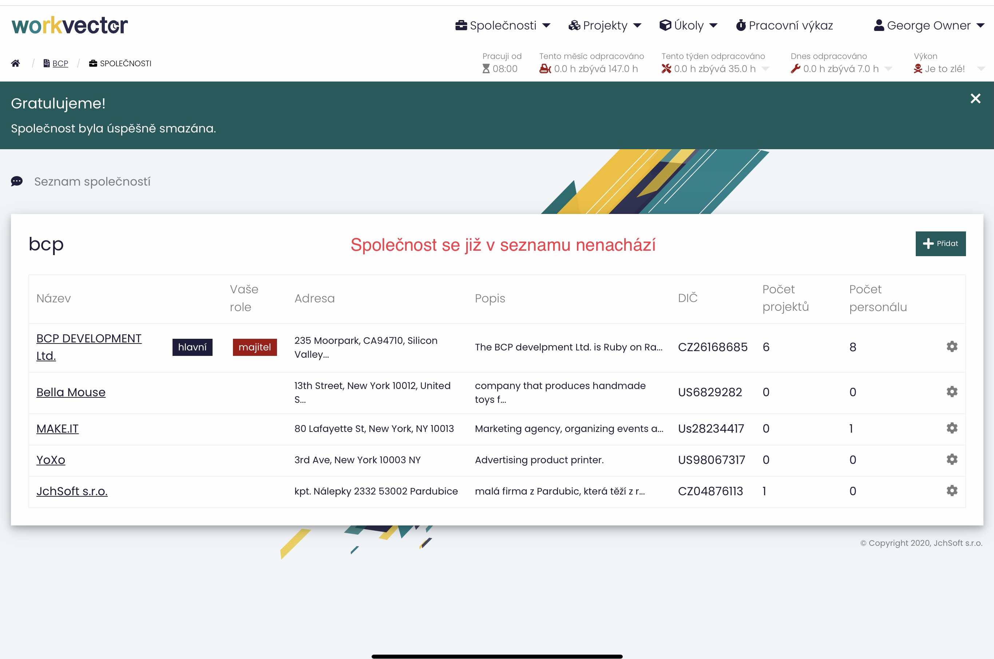Open the Bella Mouse company link

coord(71,392)
